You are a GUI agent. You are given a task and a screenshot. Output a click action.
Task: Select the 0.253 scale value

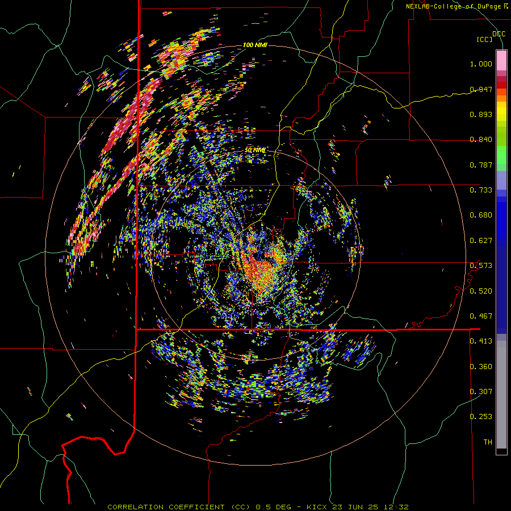pyautogui.click(x=481, y=417)
